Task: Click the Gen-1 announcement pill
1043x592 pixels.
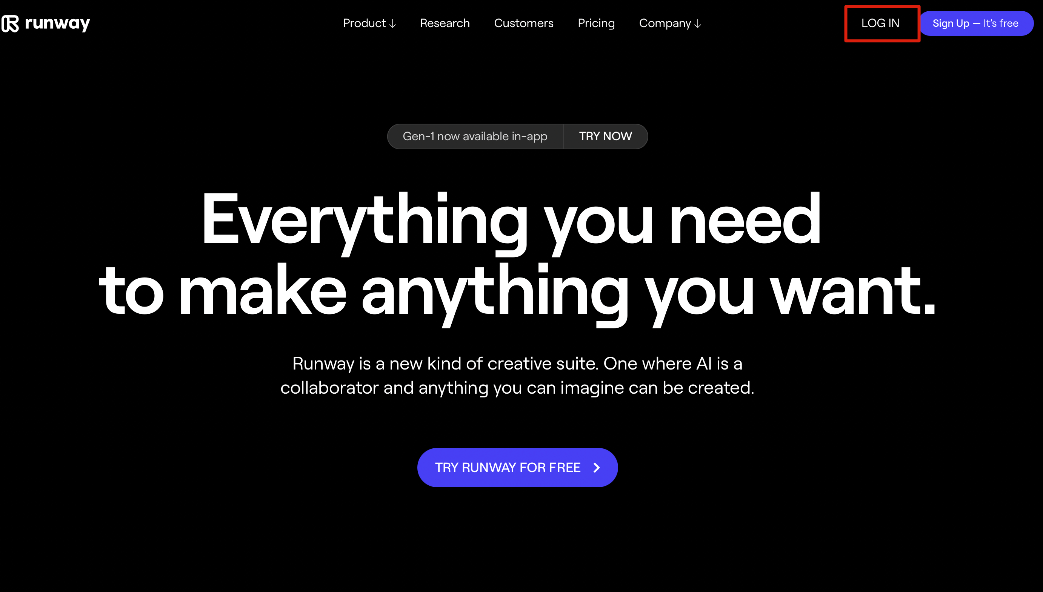Action: click(x=517, y=136)
